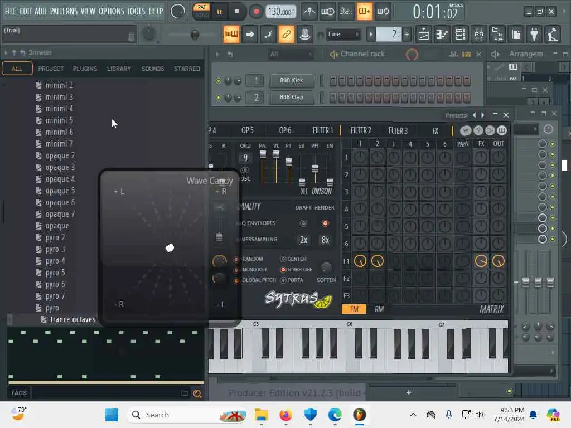The height and width of the screenshot is (428, 571).
Task: Enable typing keyboard to piano icon
Action: click(x=231, y=35)
